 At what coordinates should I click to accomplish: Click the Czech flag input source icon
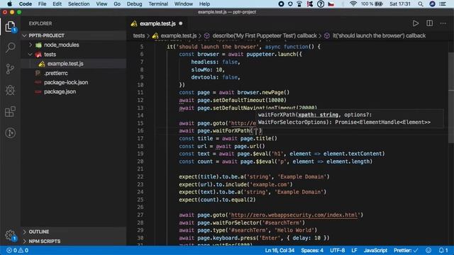point(331,4)
